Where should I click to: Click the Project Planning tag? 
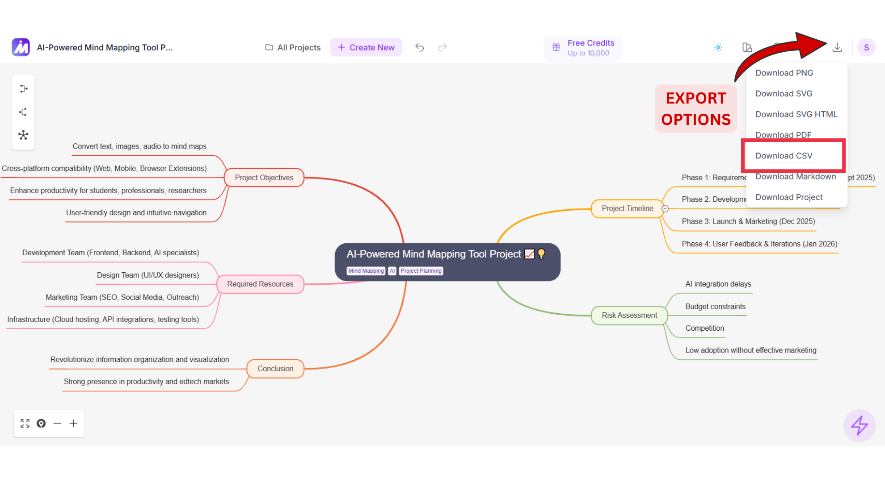(x=421, y=271)
